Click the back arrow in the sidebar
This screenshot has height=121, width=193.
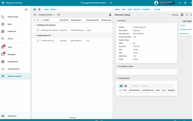[x=27, y=10]
